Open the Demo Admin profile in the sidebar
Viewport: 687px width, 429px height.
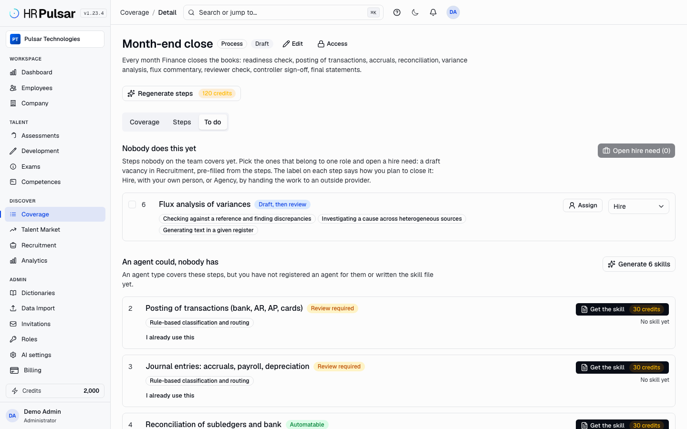click(55, 416)
